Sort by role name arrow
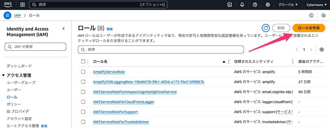330x128 pixels. click(224, 62)
